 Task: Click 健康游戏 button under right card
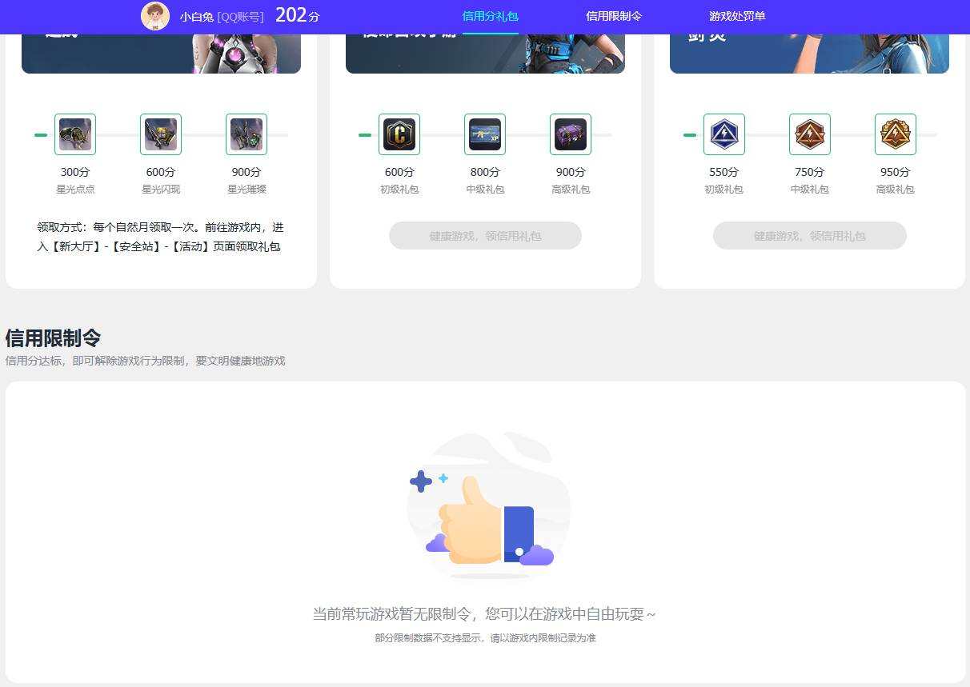(810, 236)
